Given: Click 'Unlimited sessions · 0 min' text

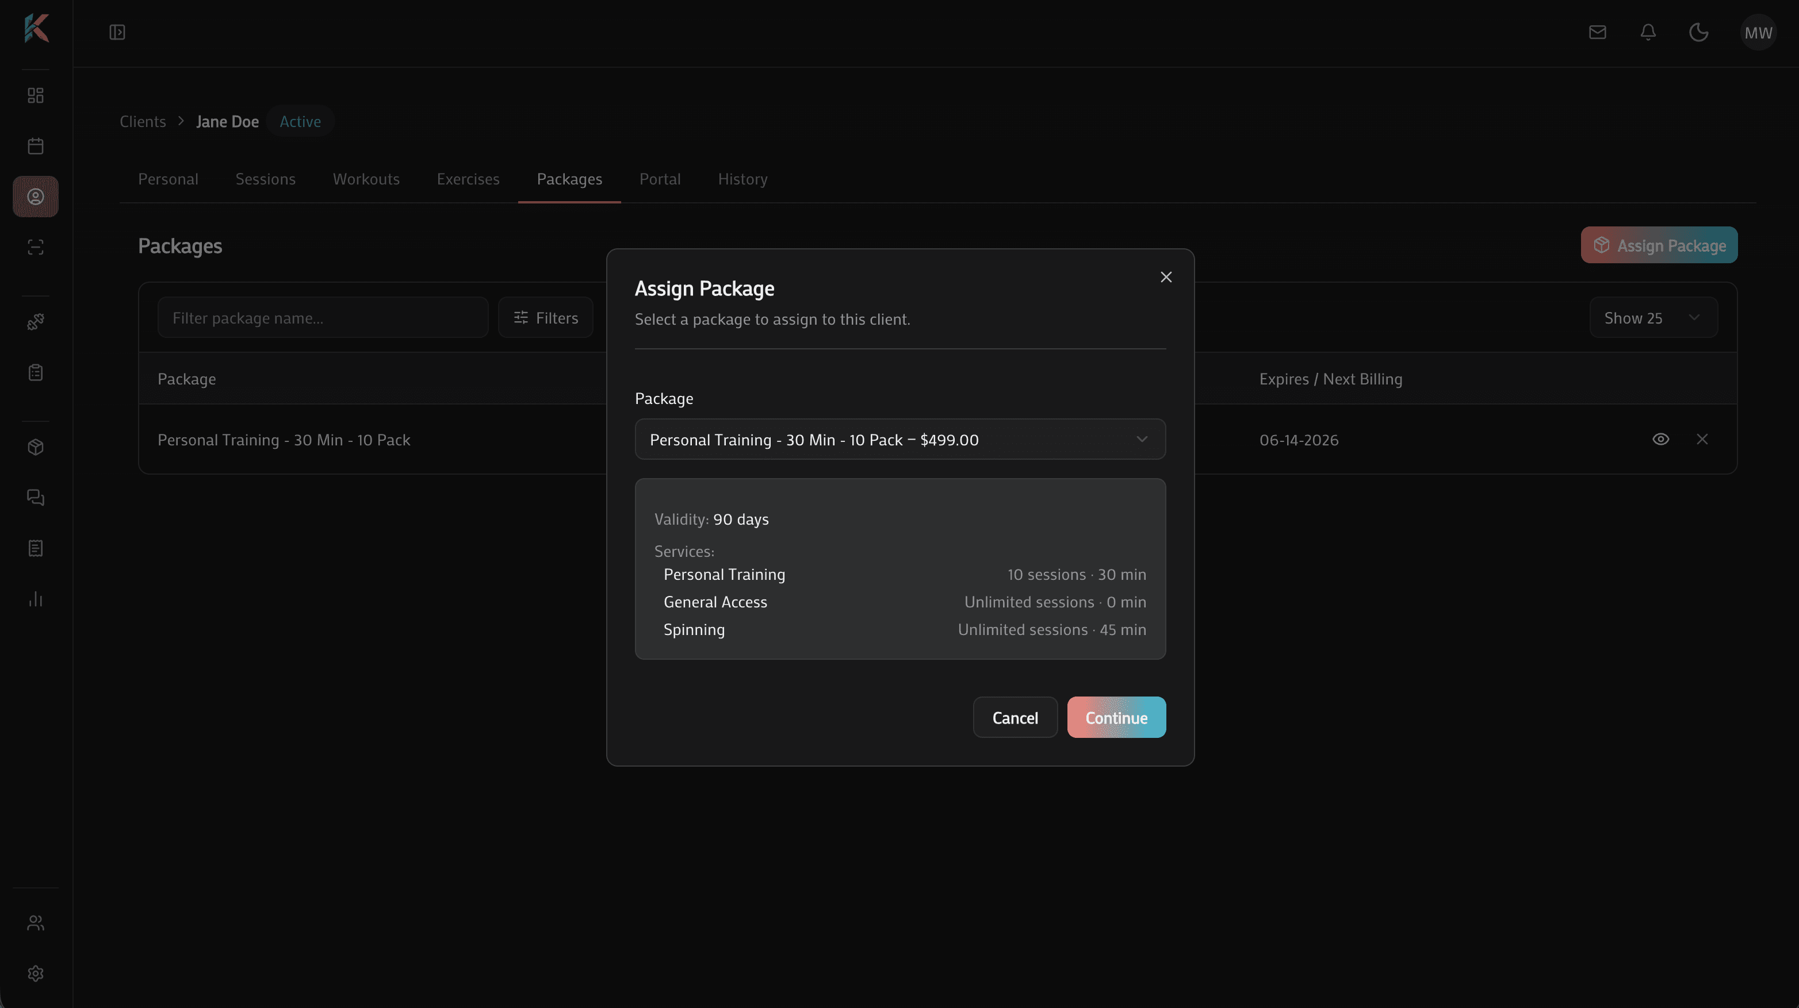Looking at the screenshot, I should (x=1055, y=602).
